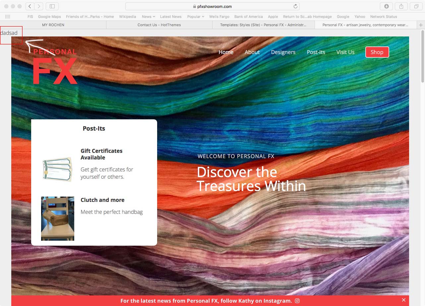Switch to Templates: Styles (Site) tab

point(263,25)
